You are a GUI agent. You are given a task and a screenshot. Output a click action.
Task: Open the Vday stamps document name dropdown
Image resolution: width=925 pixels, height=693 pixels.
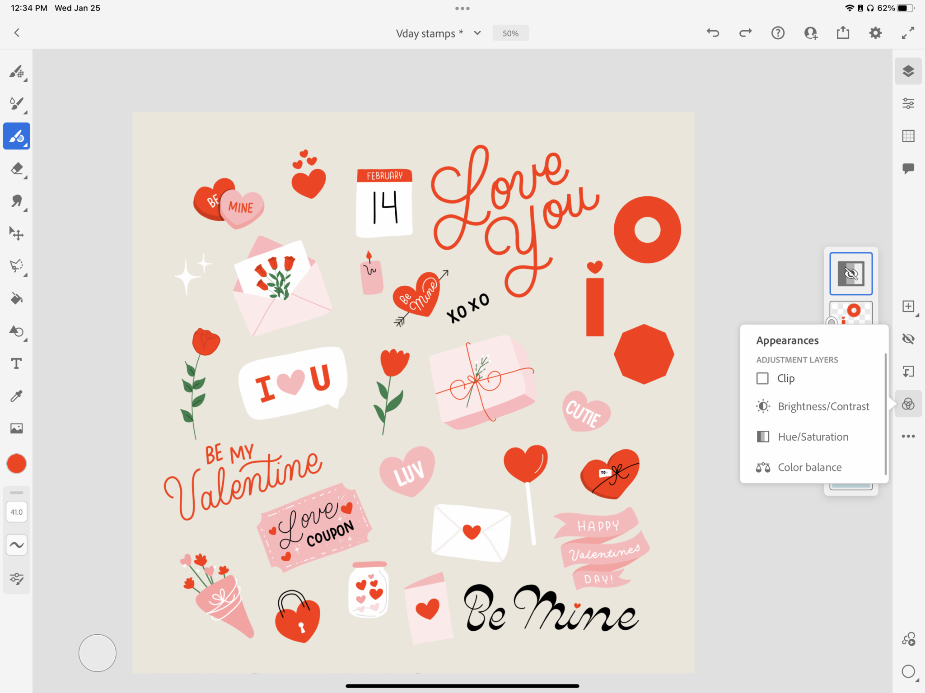pyautogui.click(x=477, y=33)
